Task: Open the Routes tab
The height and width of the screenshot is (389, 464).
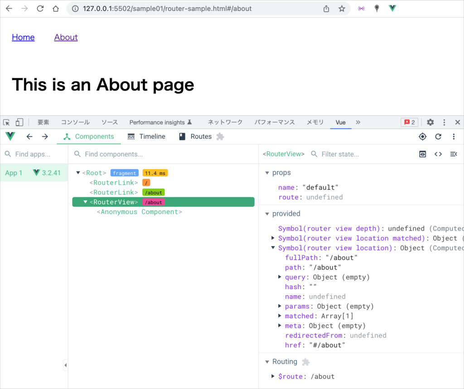Action: (196, 137)
